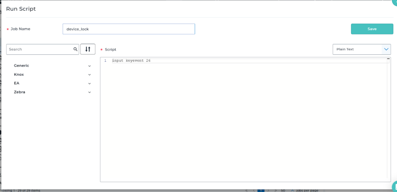Click the Save button
397x192 pixels.
pos(372,29)
